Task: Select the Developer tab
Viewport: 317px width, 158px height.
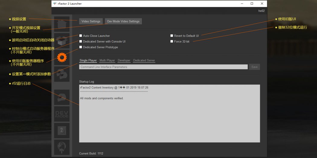Action: click(124, 60)
